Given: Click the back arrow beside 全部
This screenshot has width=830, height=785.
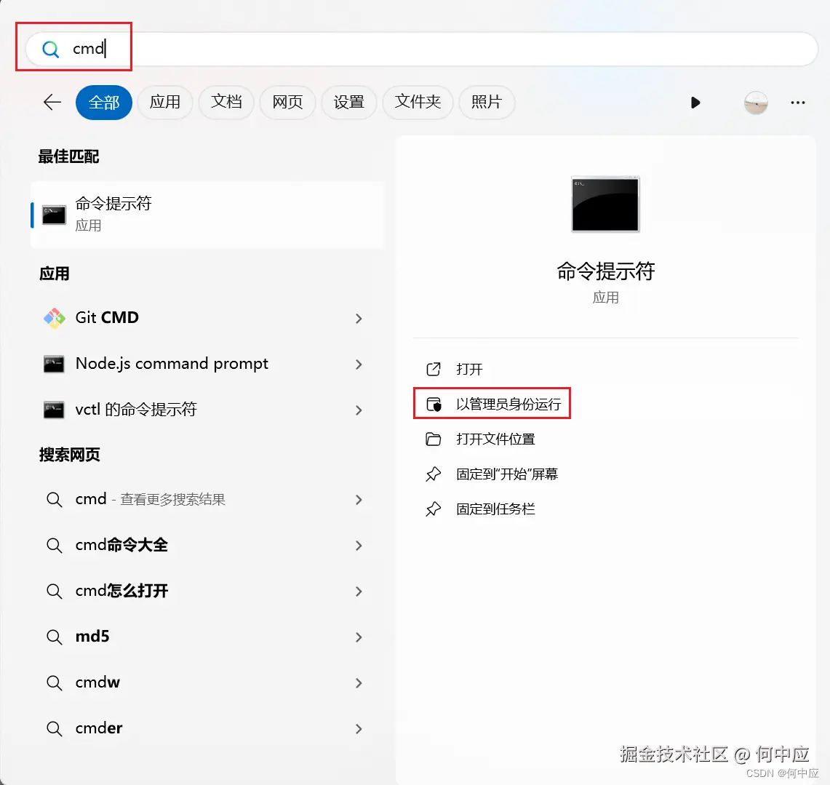Looking at the screenshot, I should point(52,103).
